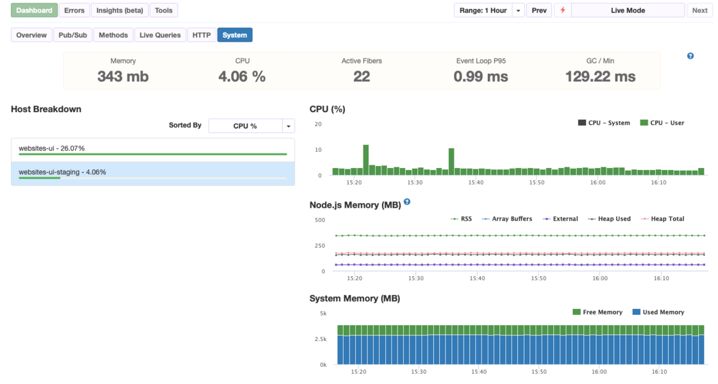Viewport: 718px width, 384px height.
Task: Toggle the RSS series in Node.js Memory legend
Action: tap(463, 219)
